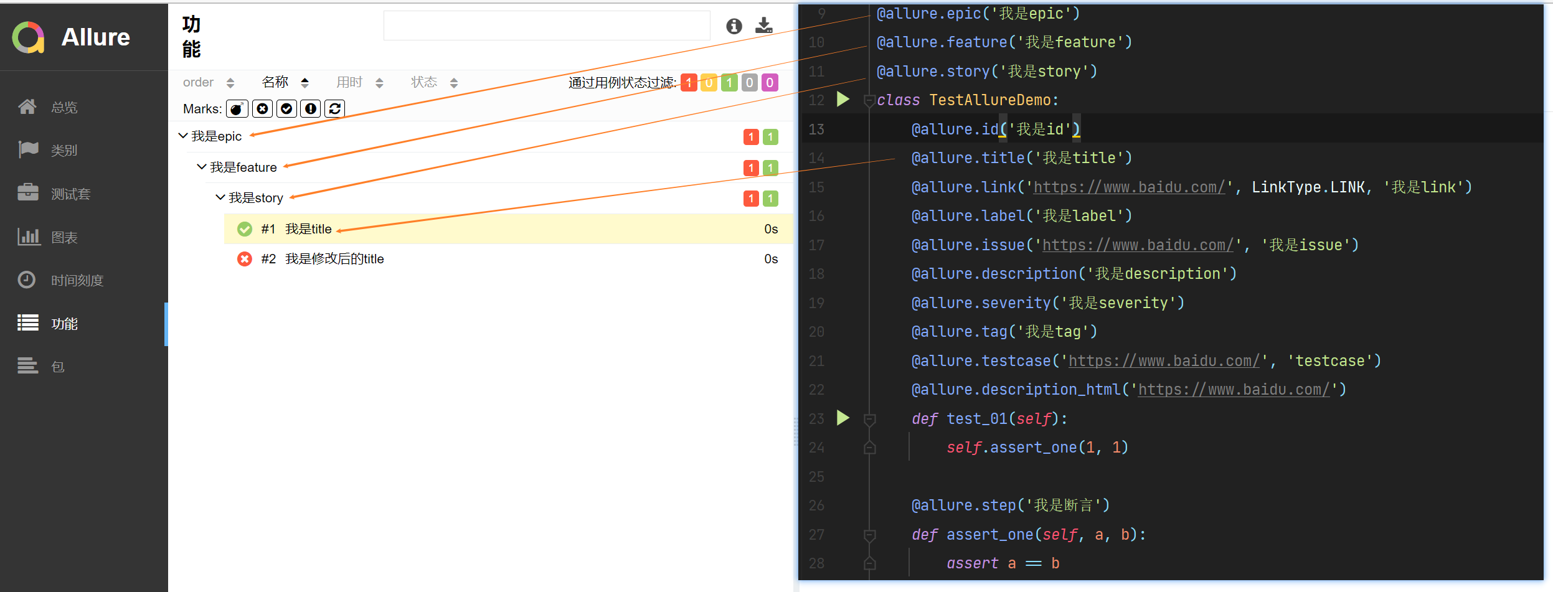1553x592 pixels.
Task: Open the failed test 我是修改后的title
Action: (334, 259)
